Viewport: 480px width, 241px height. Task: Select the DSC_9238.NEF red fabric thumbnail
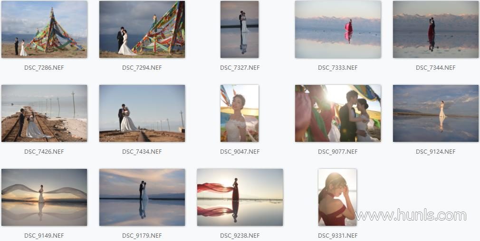click(x=240, y=197)
